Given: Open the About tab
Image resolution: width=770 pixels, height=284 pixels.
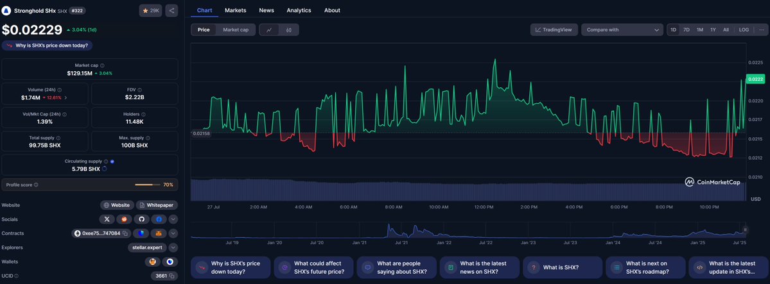Looking at the screenshot, I should click(332, 10).
